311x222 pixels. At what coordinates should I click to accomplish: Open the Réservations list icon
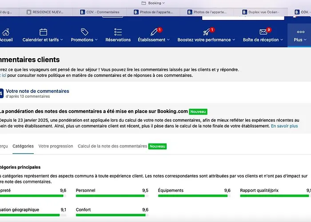tap(118, 32)
